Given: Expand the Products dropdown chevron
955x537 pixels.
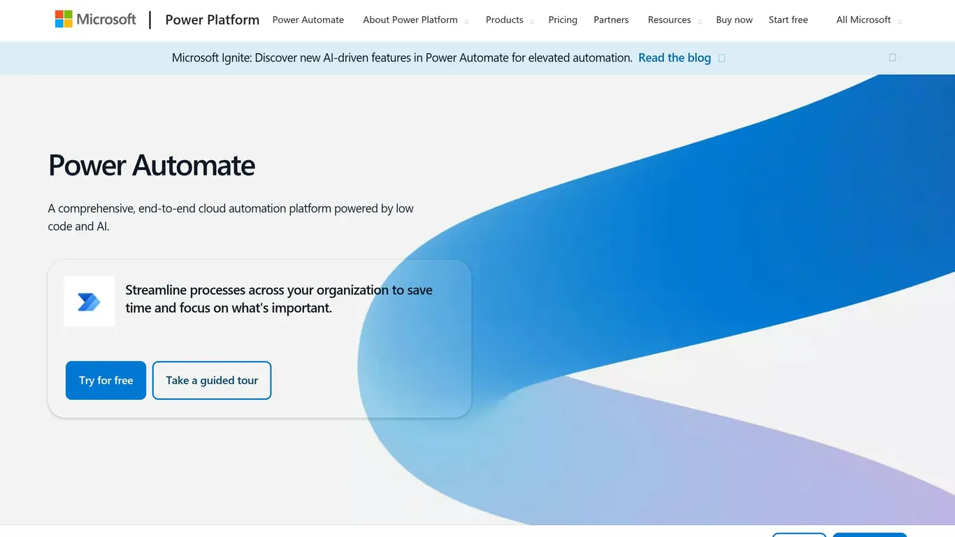Looking at the screenshot, I should point(532,21).
